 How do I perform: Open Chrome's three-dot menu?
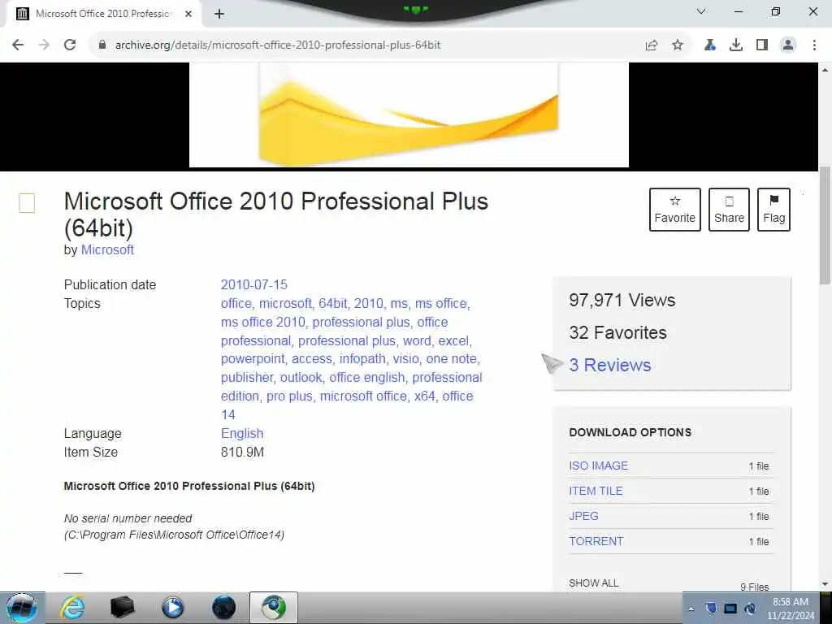tap(814, 45)
